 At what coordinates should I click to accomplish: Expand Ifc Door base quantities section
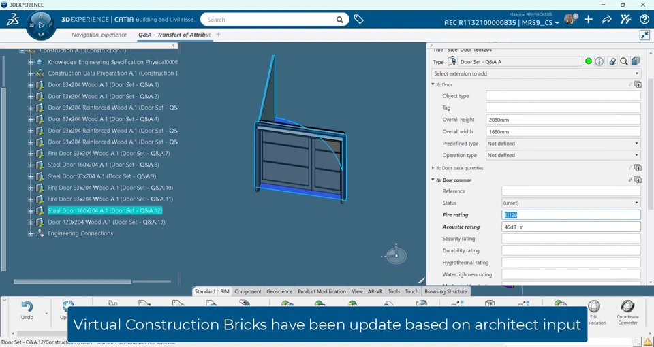(x=433, y=168)
